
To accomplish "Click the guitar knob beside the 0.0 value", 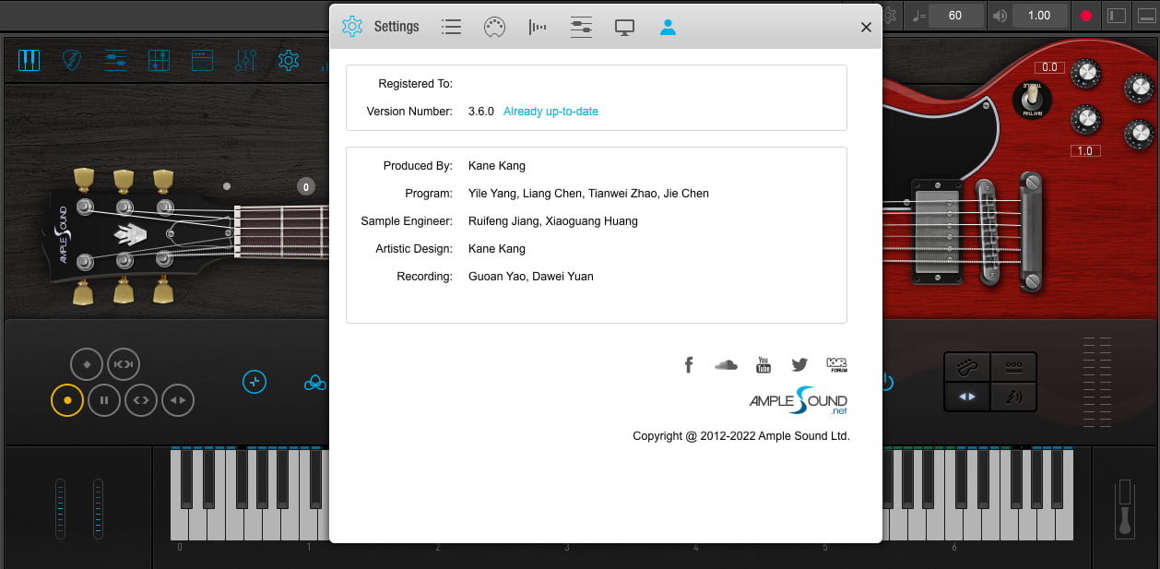I will [1087, 73].
